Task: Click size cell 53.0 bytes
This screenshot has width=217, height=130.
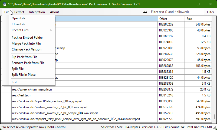Action: pos(198,48)
